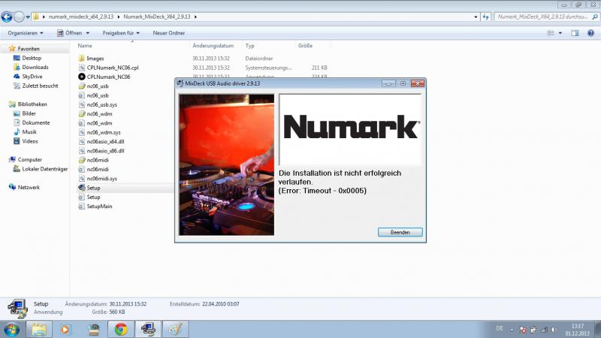
Task: Open Explorer help question mark icon
Action: click(x=590, y=33)
